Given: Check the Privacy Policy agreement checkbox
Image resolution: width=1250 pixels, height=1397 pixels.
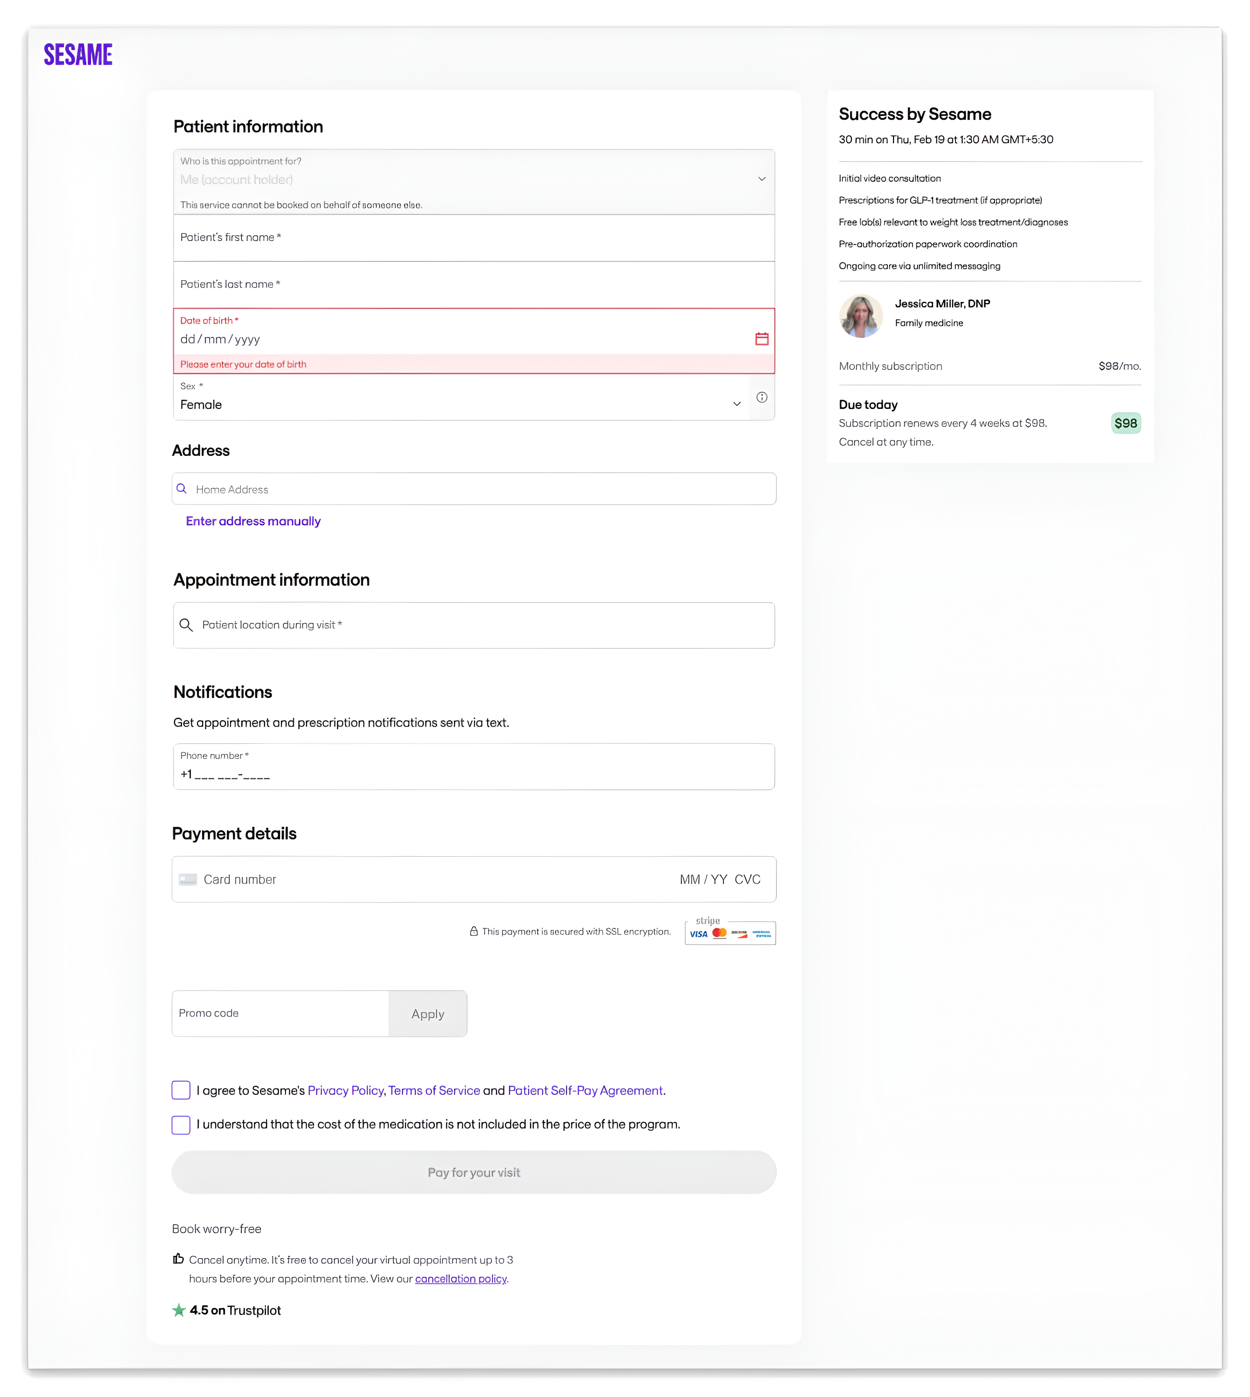Looking at the screenshot, I should click(180, 1091).
